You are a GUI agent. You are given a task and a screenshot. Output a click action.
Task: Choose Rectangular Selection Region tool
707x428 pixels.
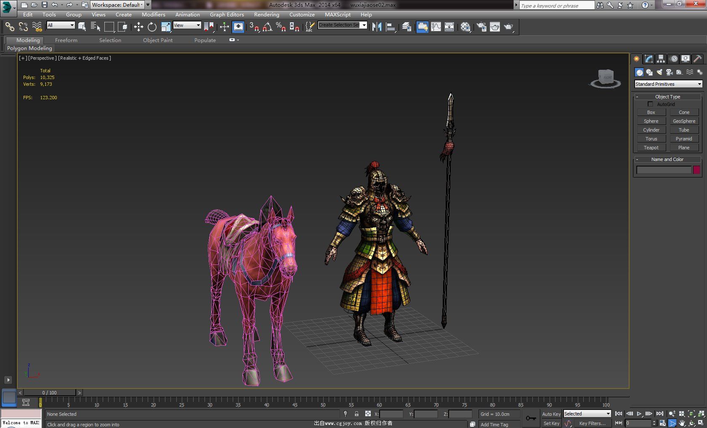click(109, 27)
